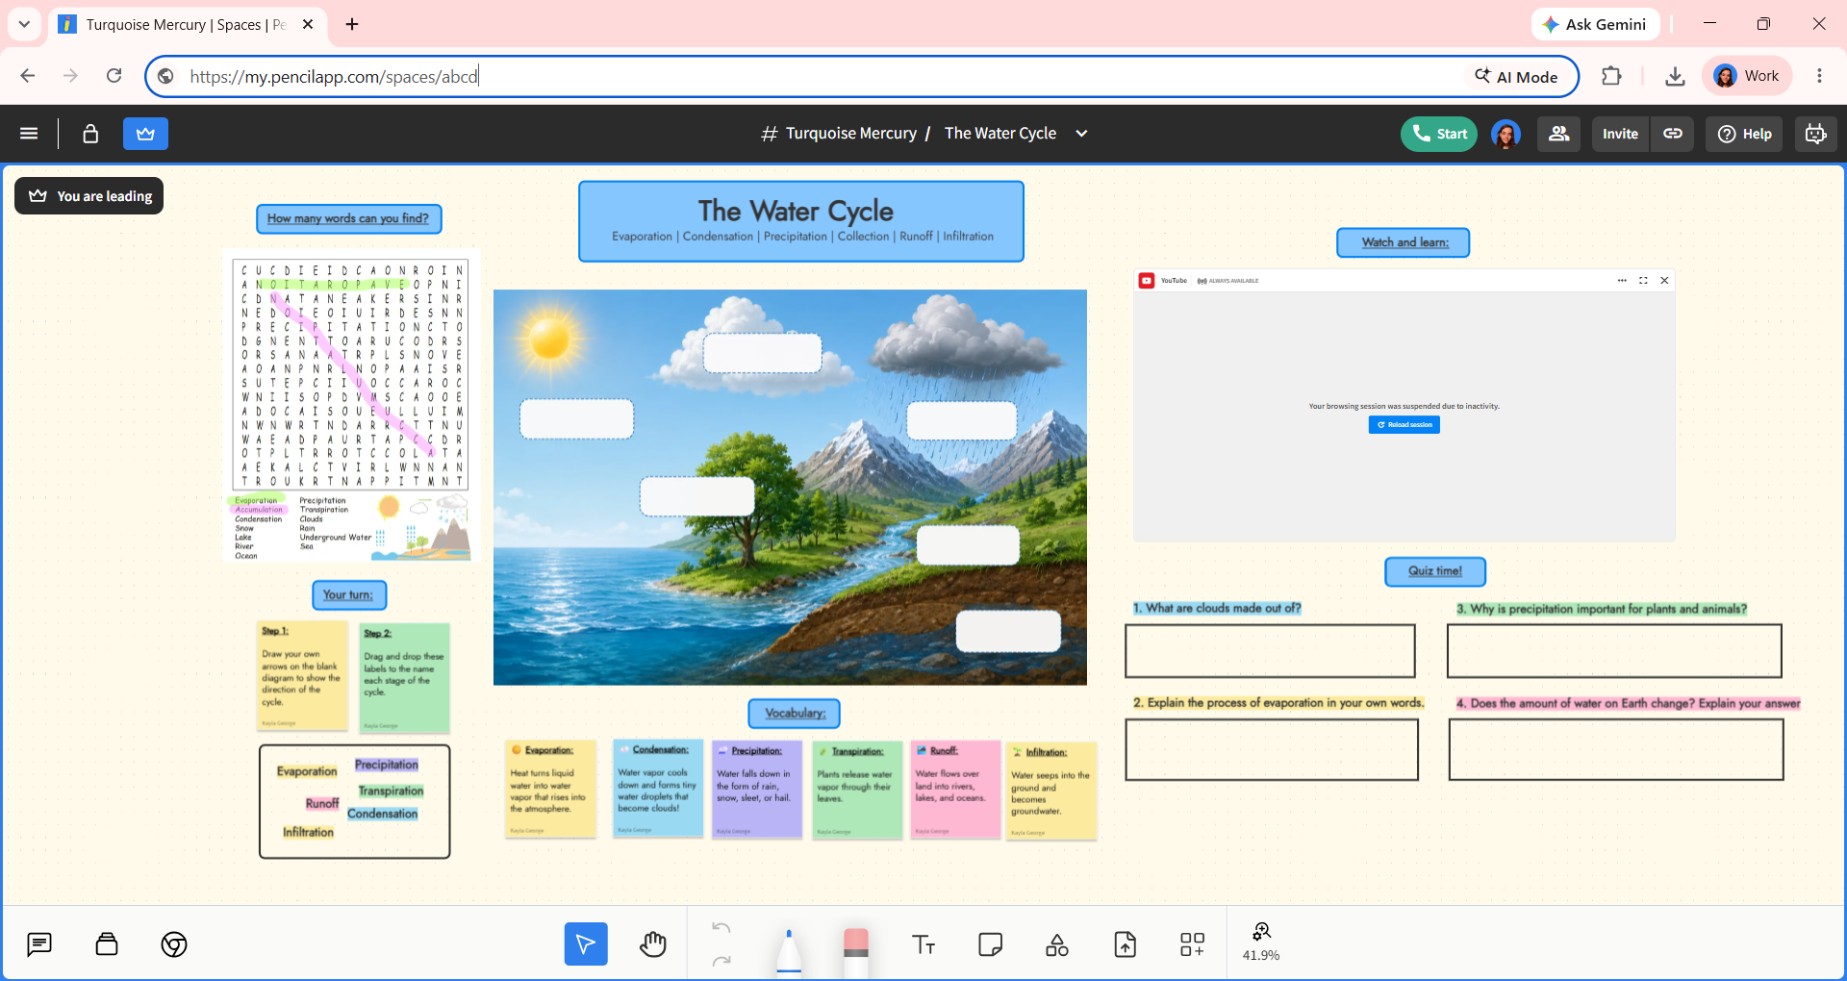Select the Infiltration vocabulary sticky note

[1051, 791]
